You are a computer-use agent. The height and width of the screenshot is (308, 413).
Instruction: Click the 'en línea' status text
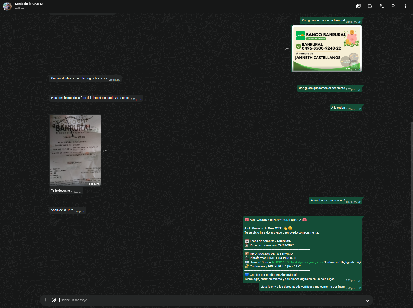(20, 8)
